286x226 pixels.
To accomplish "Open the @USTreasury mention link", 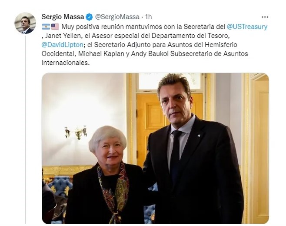I will [247, 27].
